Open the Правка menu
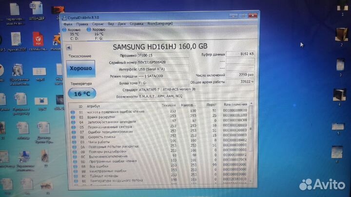The height and width of the screenshot is (197, 351). point(82,24)
